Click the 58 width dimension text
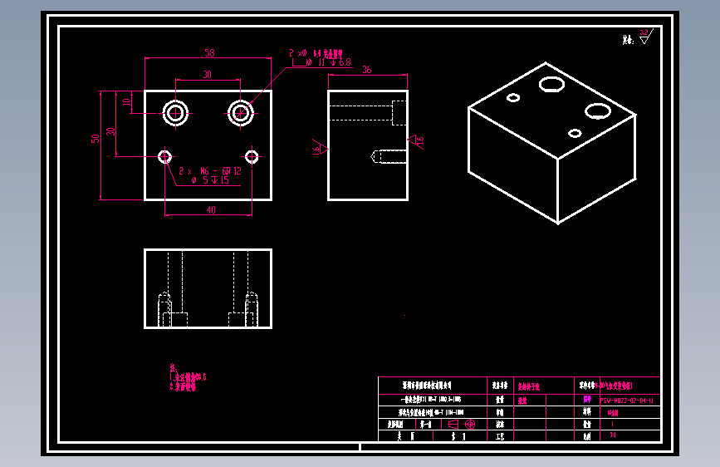 pos(209,53)
